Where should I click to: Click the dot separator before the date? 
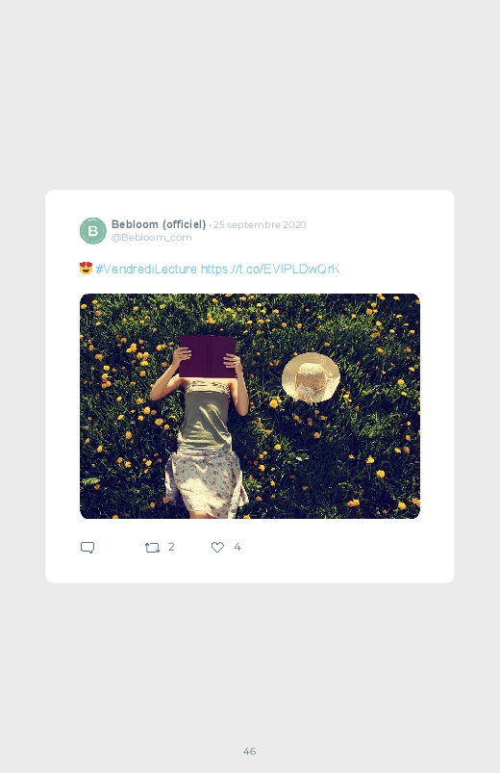[210, 225]
